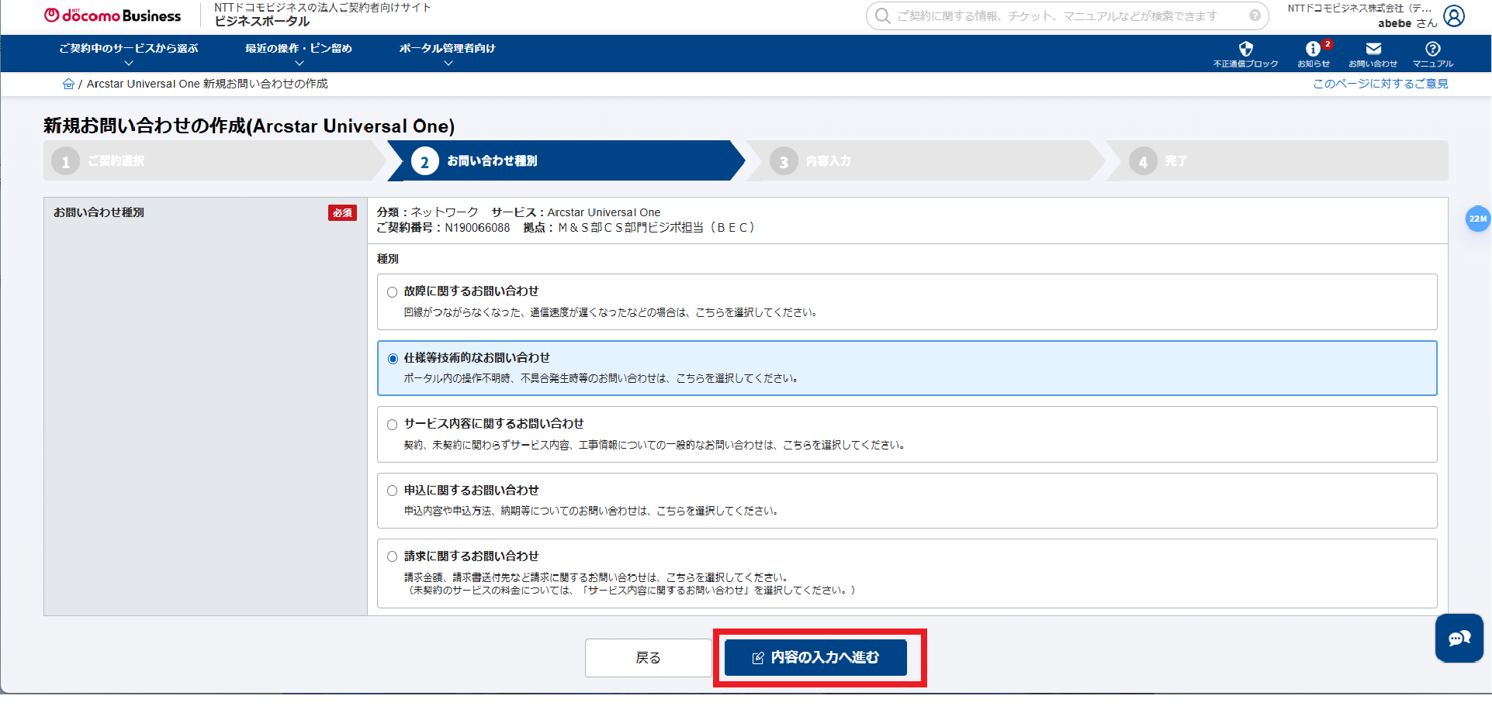Expand ご契約中のサービスから選ぶ menu
1492x713 pixels.
[x=129, y=53]
